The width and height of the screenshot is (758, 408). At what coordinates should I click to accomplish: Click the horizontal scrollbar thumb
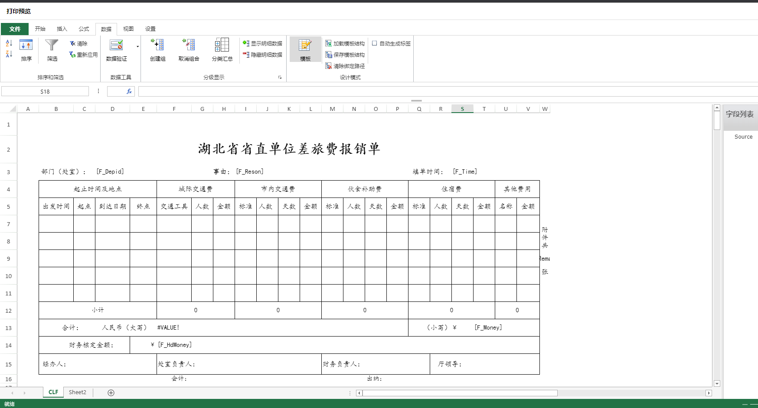460,393
